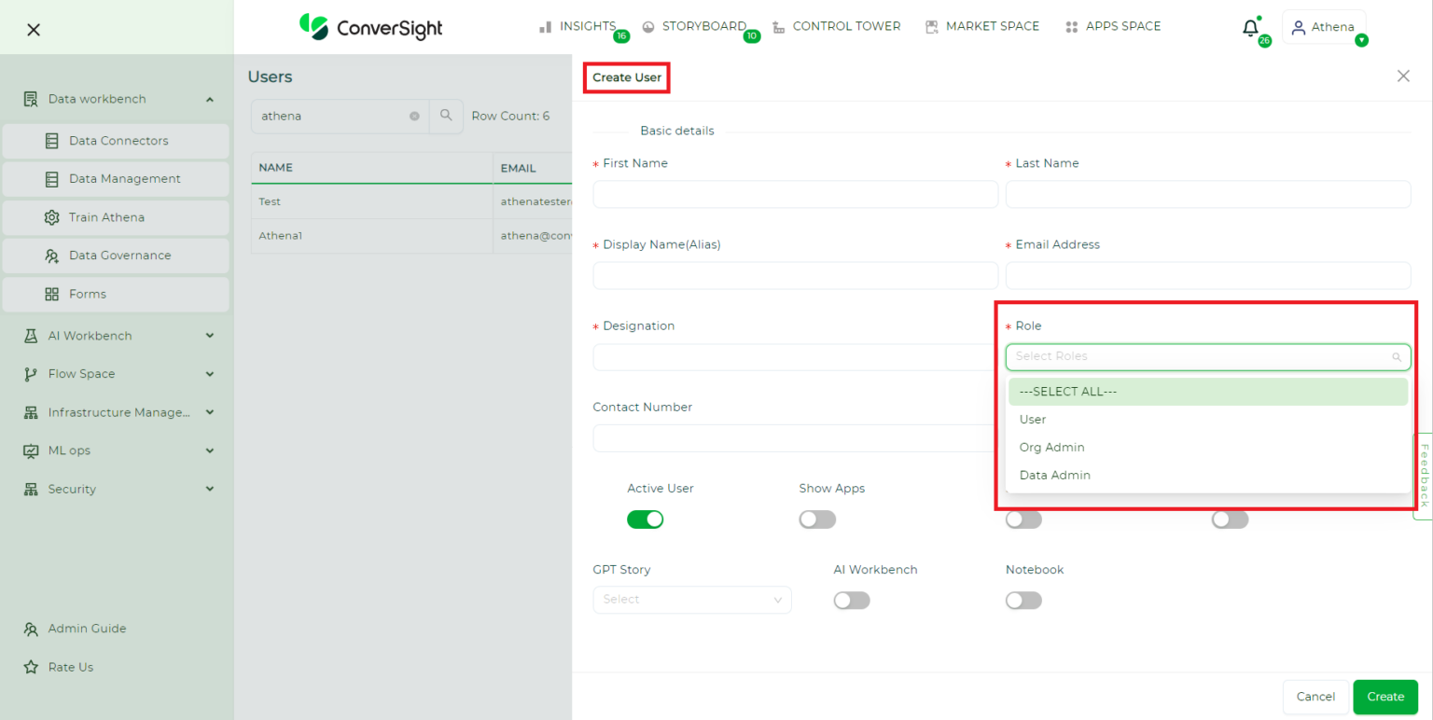Image resolution: width=1433 pixels, height=720 pixels.
Task: Expand the ML ops chevron
Action: [210, 450]
